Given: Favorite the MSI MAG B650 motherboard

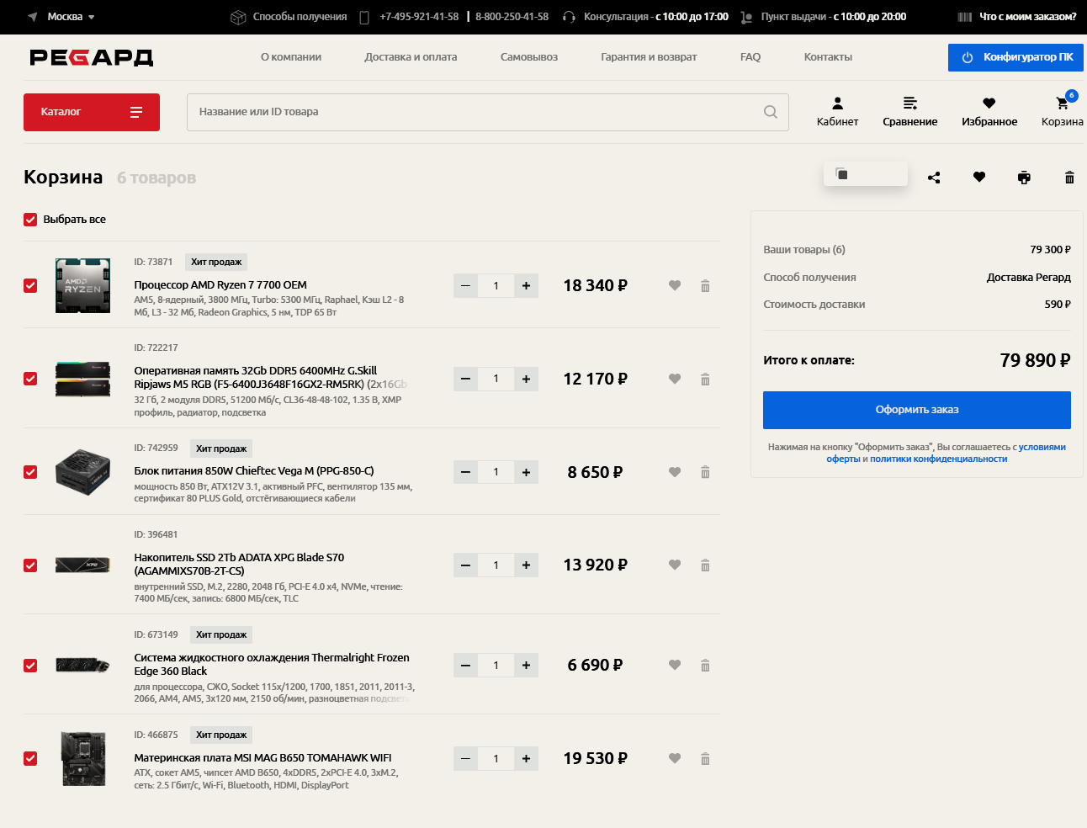Looking at the screenshot, I should pos(675,758).
